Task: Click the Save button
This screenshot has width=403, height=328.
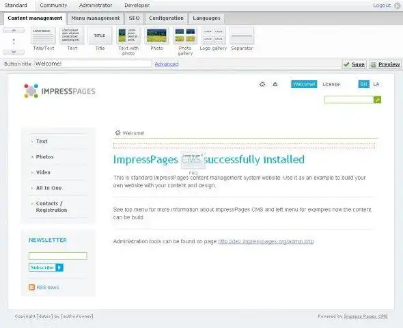Action: tap(355, 64)
